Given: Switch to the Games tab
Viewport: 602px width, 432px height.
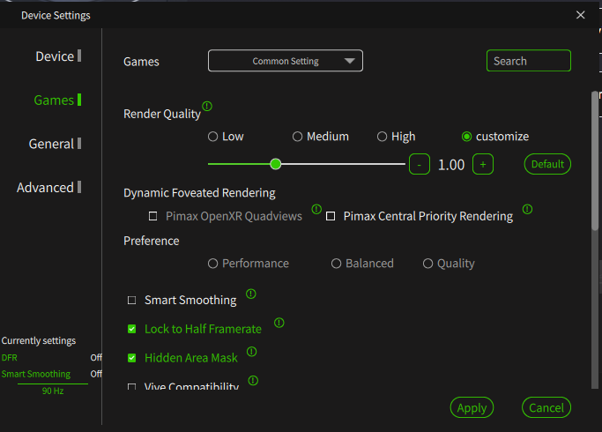Looking at the screenshot, I should pyautogui.click(x=57, y=100).
